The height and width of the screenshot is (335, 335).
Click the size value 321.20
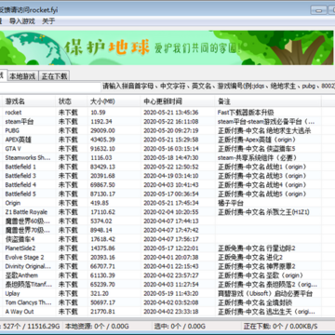pos(100,293)
